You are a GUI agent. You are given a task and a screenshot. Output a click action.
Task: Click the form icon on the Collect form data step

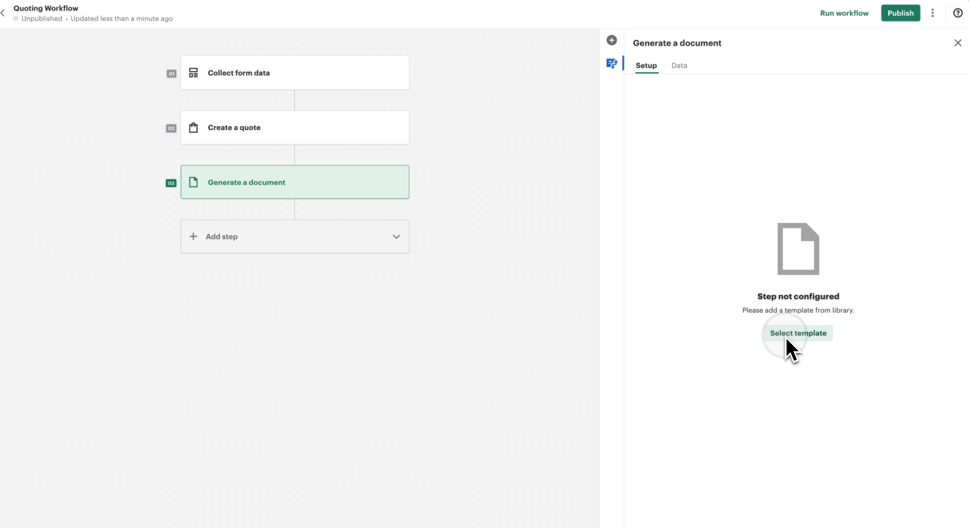tap(193, 73)
